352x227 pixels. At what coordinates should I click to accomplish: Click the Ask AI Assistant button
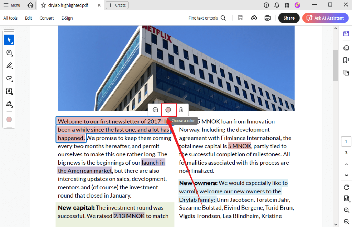[x=325, y=18]
